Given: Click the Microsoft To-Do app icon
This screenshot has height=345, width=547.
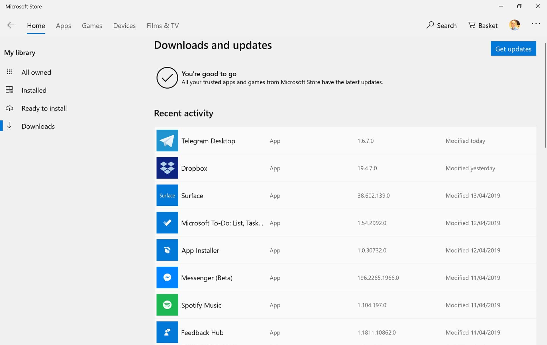Looking at the screenshot, I should point(167,222).
